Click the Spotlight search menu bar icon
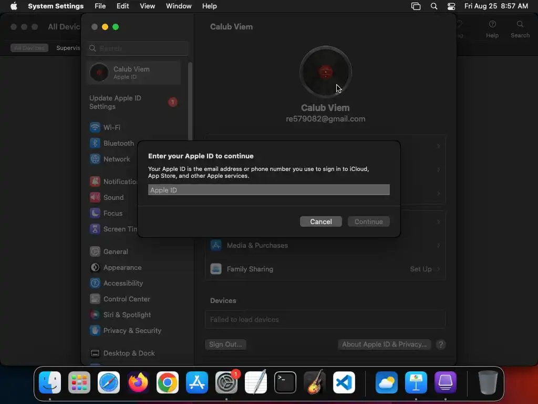 [x=433, y=6]
